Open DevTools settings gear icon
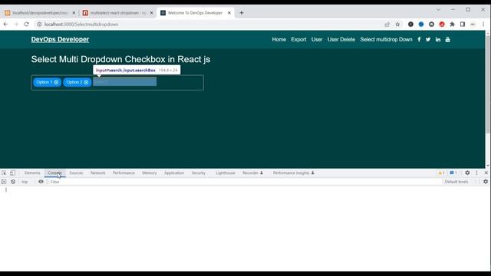 (x=467, y=172)
